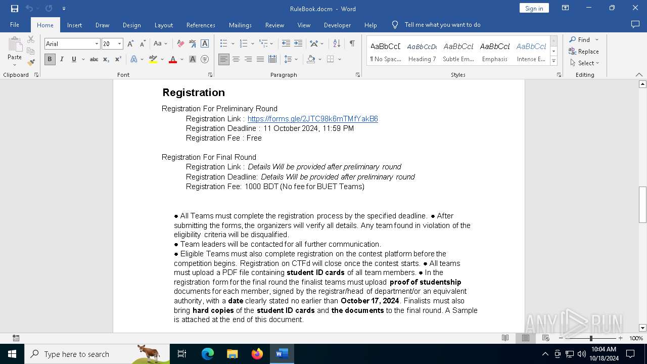The height and width of the screenshot is (364, 647).
Task: Expand the Styles gallery More arrow
Action: (553, 61)
